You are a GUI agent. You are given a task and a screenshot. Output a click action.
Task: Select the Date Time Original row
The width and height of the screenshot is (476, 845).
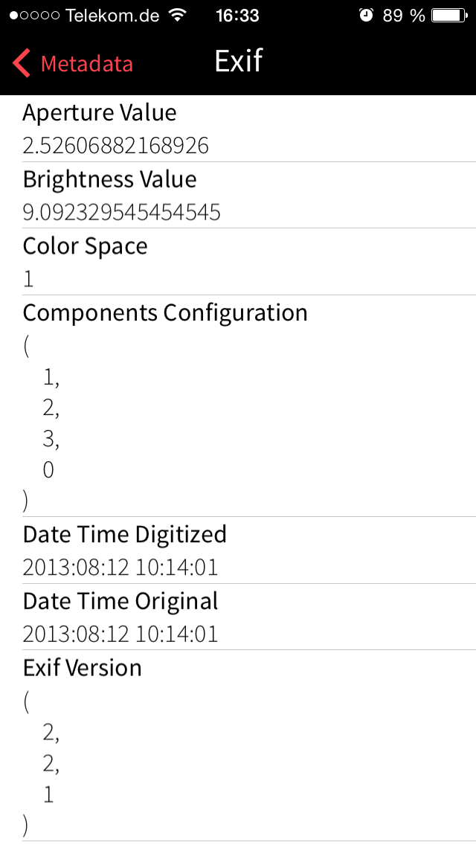coord(238,617)
